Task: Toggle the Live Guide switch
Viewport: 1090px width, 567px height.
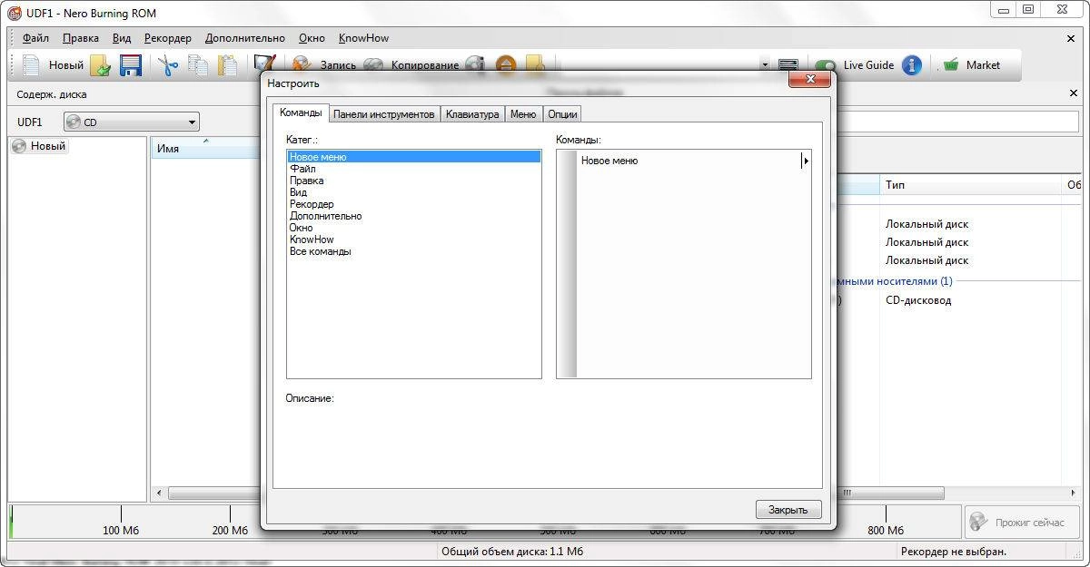Action: pyautogui.click(x=826, y=65)
